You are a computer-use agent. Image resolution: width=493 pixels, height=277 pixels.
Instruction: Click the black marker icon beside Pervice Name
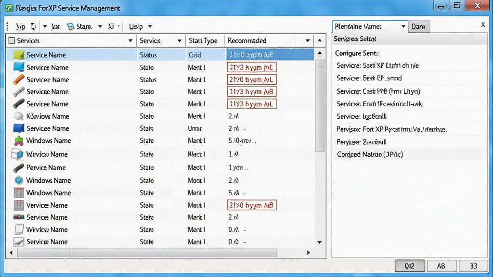19,168
